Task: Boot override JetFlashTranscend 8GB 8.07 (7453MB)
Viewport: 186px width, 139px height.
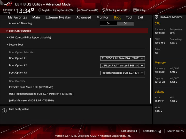Action: point(31,100)
